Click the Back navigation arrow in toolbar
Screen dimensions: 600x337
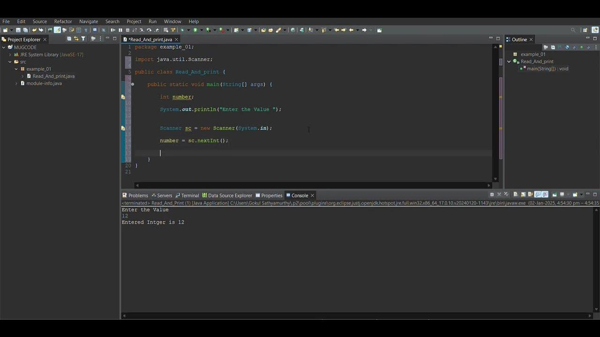[351, 30]
